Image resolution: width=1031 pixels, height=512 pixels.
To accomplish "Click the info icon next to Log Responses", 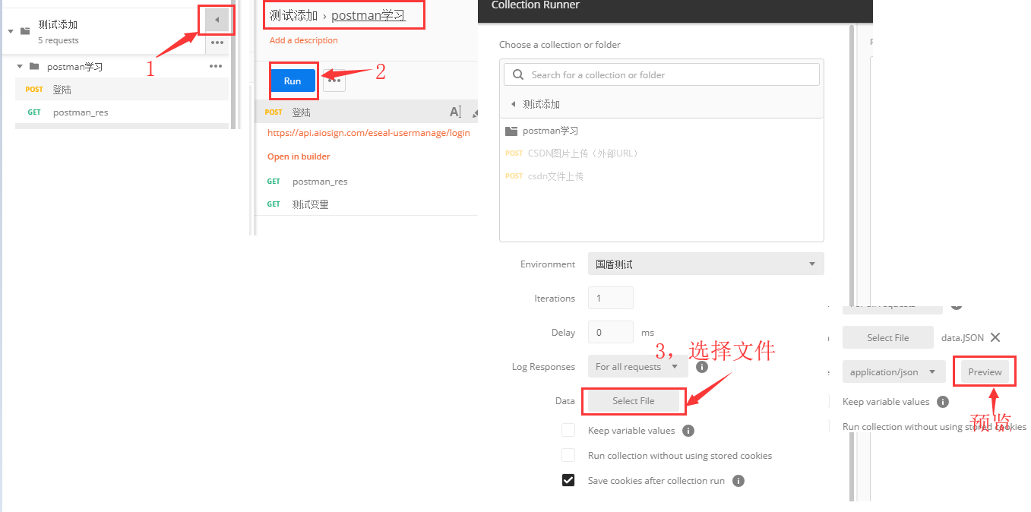I will point(701,366).
